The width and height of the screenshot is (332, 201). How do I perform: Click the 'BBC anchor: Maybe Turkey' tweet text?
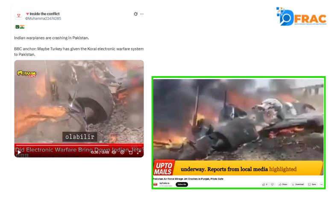click(79, 51)
